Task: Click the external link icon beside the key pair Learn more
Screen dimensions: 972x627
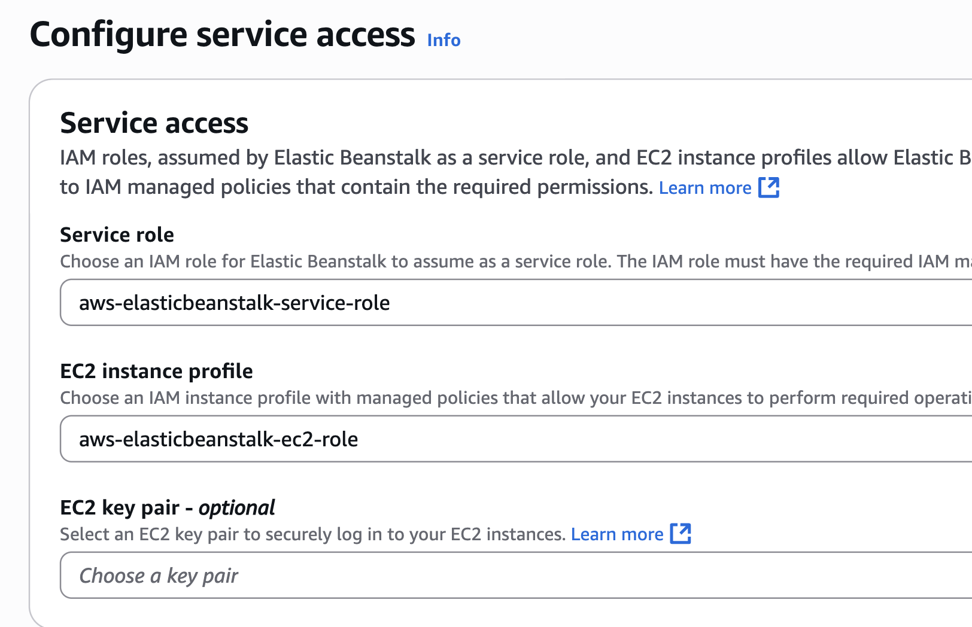Action: pos(681,534)
